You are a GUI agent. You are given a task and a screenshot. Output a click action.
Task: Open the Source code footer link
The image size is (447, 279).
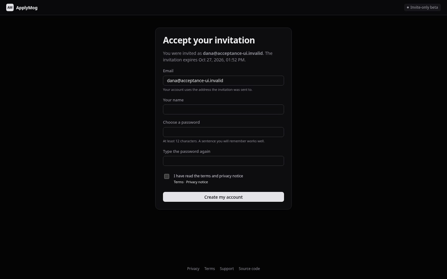[249, 269]
